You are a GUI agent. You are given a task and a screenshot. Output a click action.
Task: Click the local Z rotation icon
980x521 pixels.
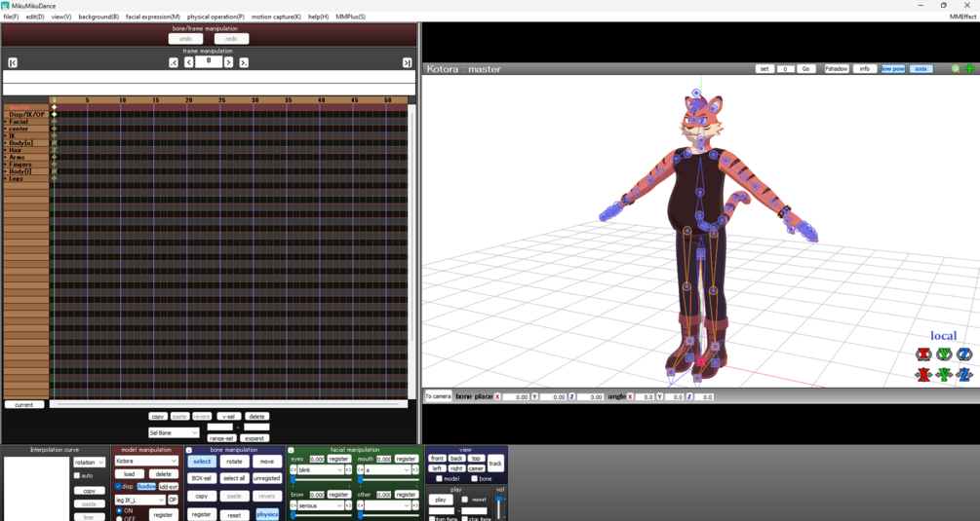click(x=964, y=354)
